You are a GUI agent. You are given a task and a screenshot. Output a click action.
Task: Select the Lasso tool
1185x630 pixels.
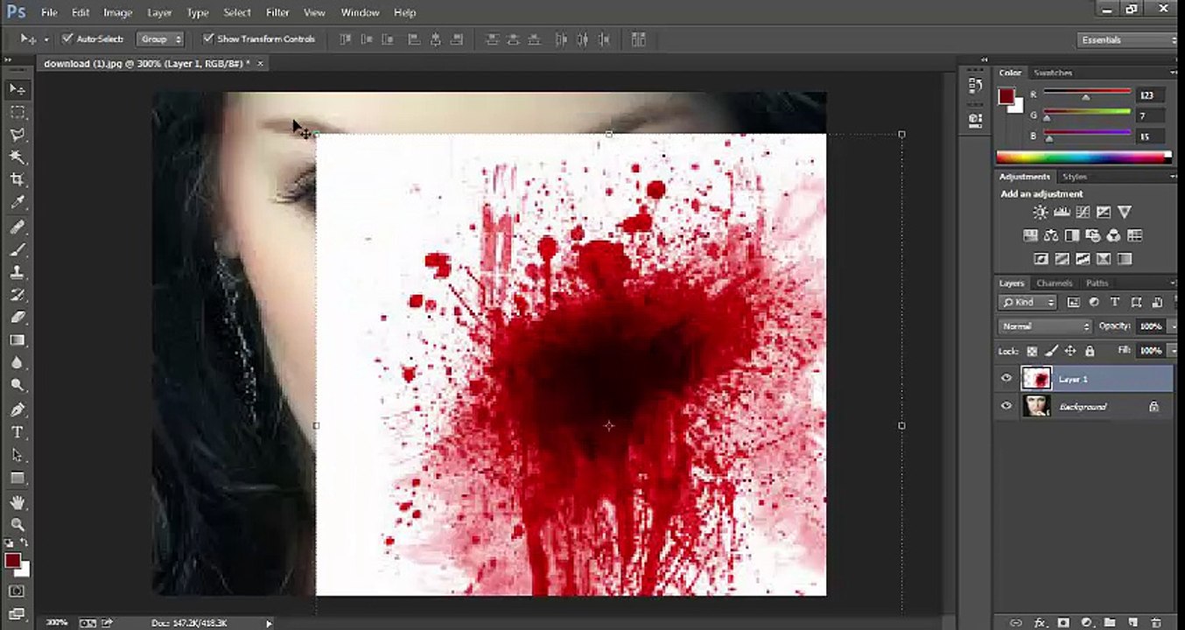[x=17, y=135]
